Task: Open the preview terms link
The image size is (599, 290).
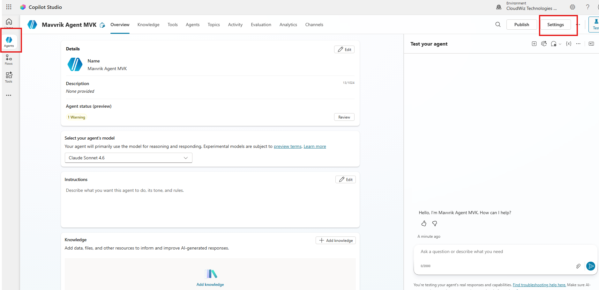Action: point(288,146)
